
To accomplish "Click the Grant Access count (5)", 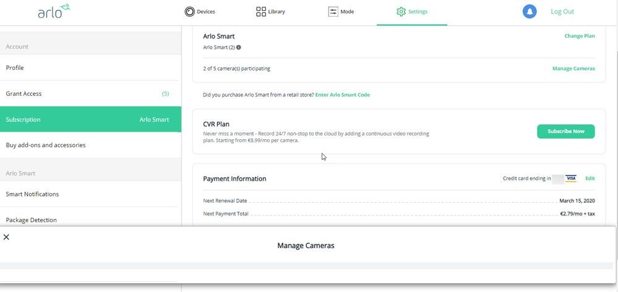I will (x=166, y=94).
